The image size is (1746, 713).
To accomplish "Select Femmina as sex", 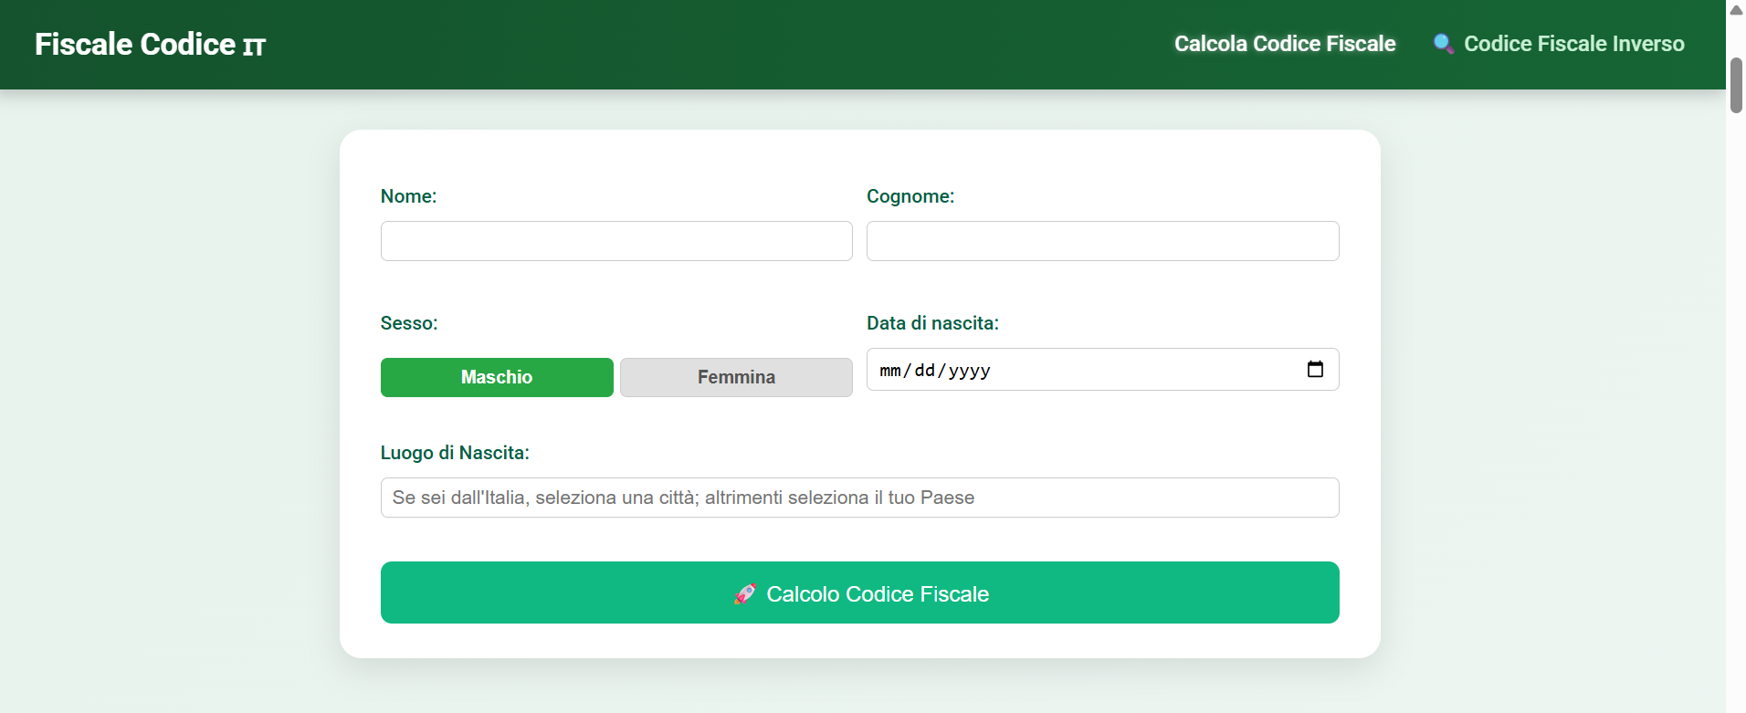I will point(736,377).
